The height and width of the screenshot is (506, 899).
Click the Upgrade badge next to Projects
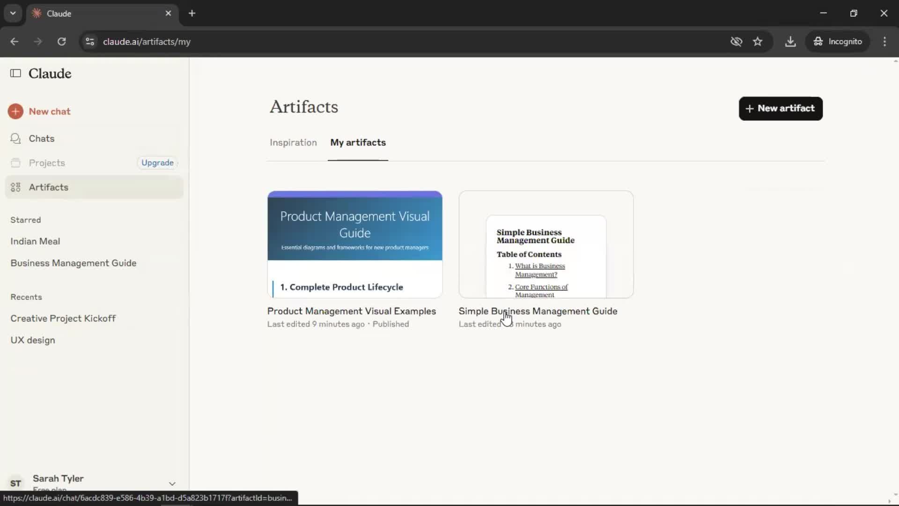pyautogui.click(x=157, y=163)
